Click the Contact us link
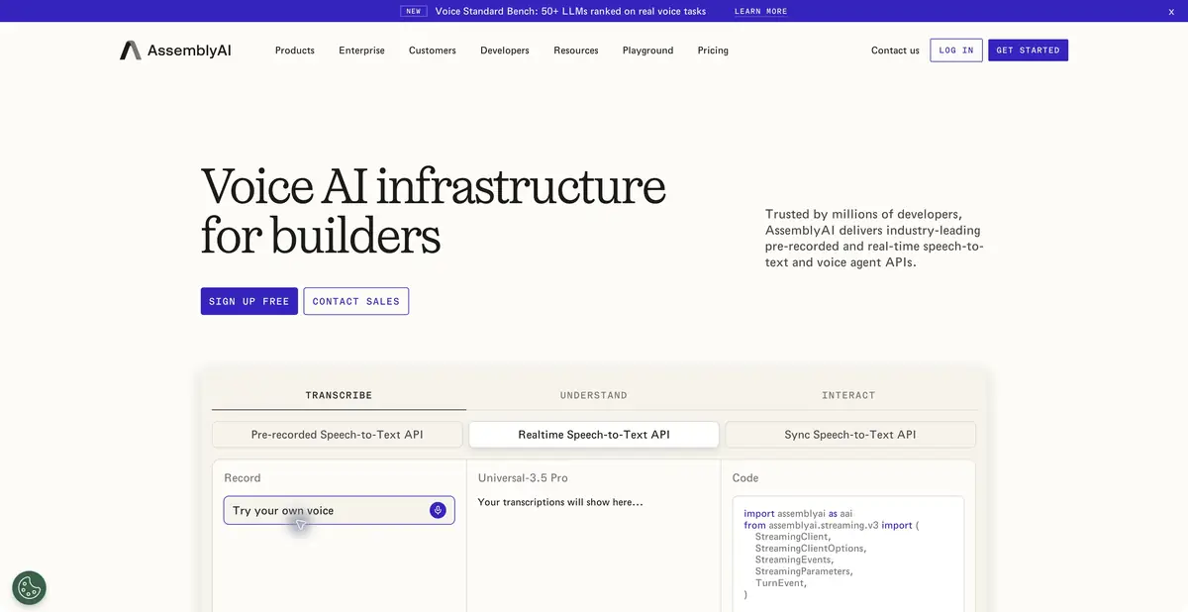The width and height of the screenshot is (1188, 612). [x=895, y=51]
